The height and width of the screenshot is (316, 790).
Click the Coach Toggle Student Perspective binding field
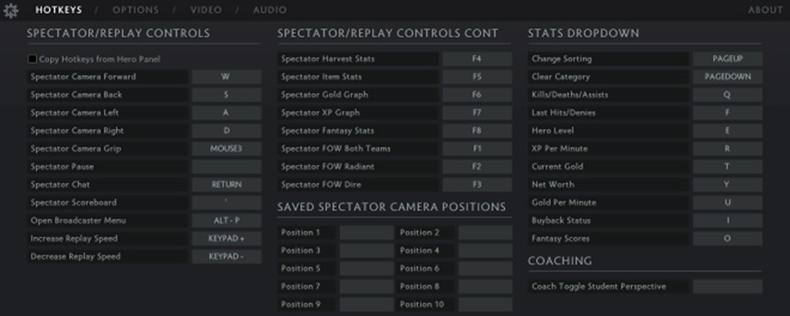pos(727,286)
